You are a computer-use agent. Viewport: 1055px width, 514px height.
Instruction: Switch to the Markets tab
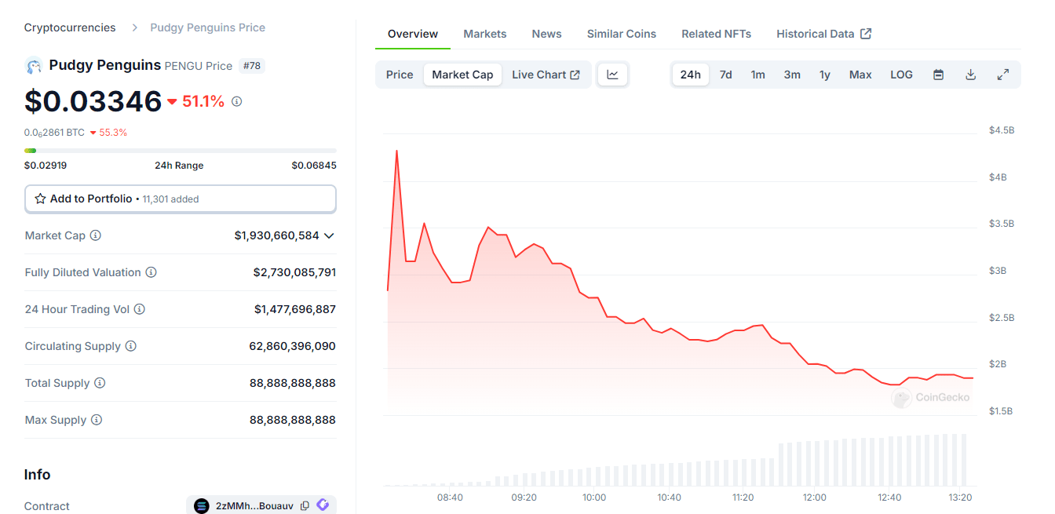(484, 34)
